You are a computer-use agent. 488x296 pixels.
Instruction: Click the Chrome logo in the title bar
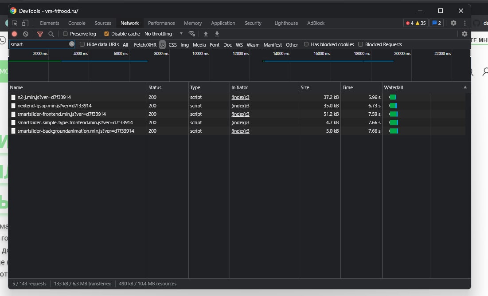point(13,11)
